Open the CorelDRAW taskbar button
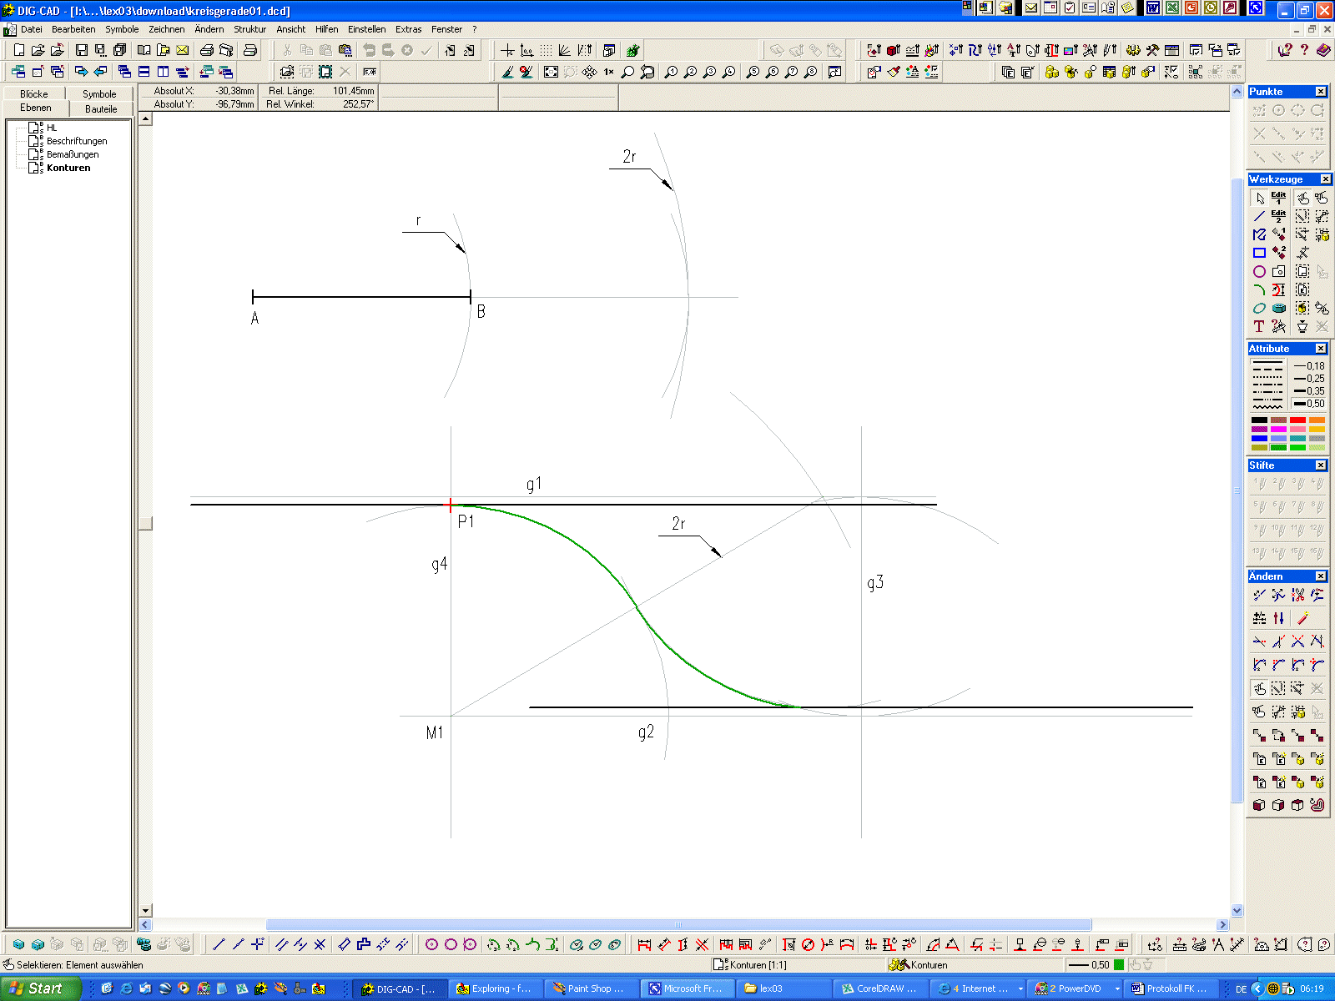 [x=880, y=988]
